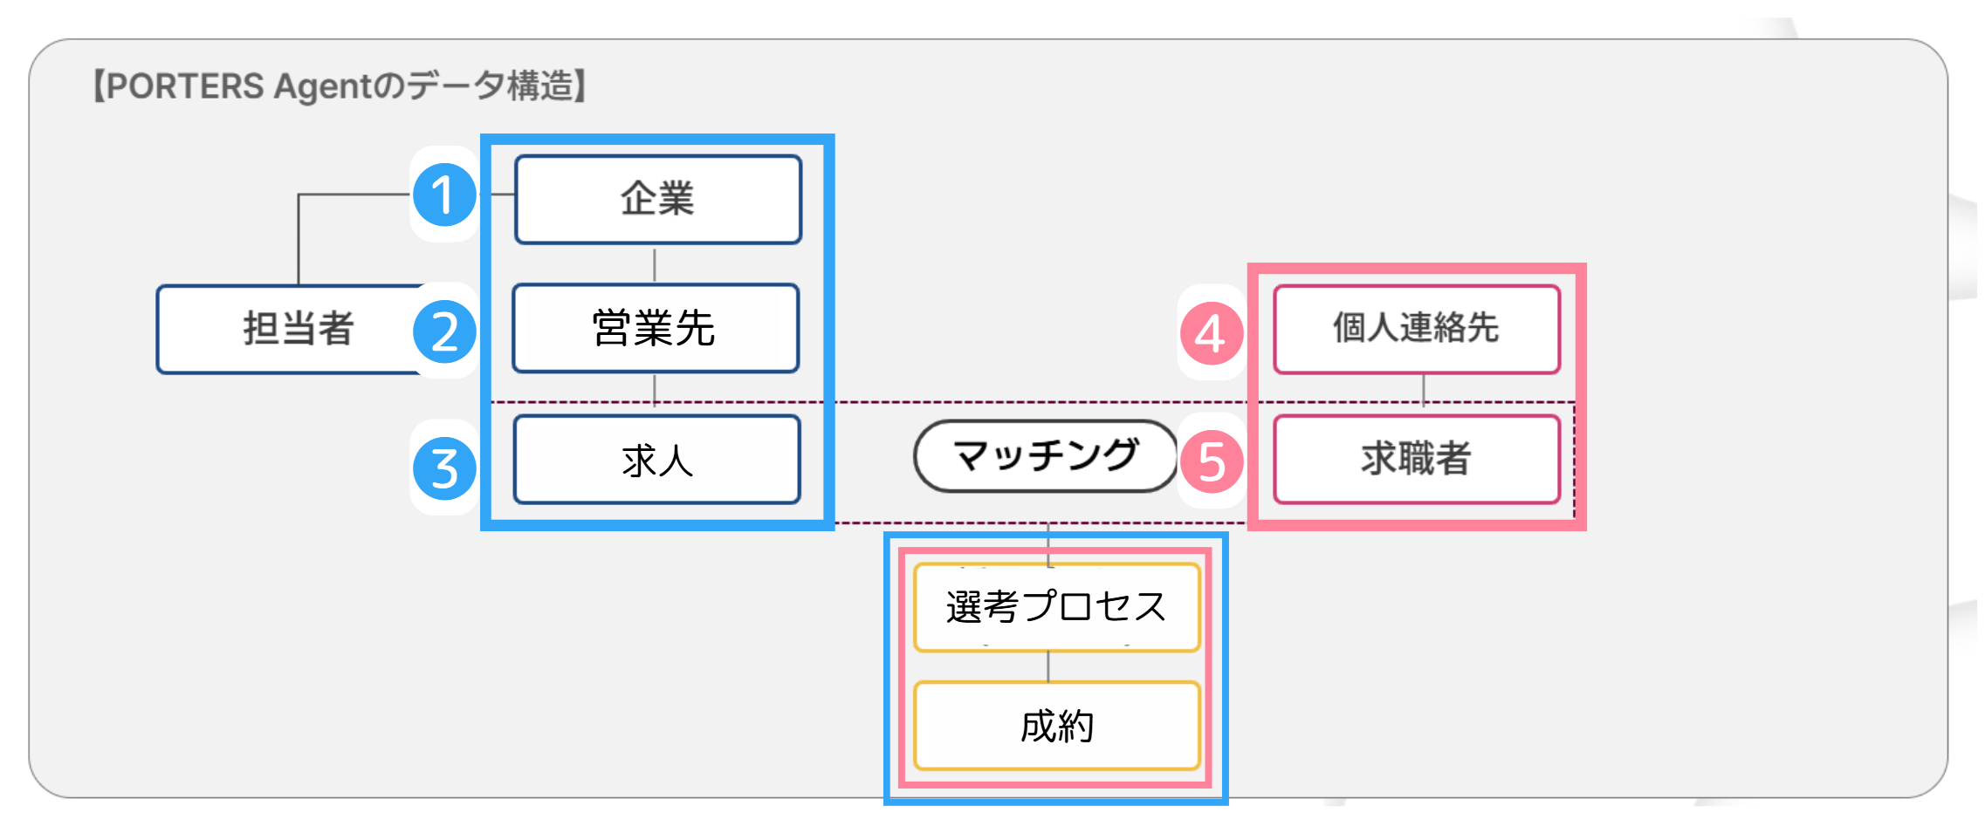Select the 成約 box

pyautogui.click(x=1056, y=726)
